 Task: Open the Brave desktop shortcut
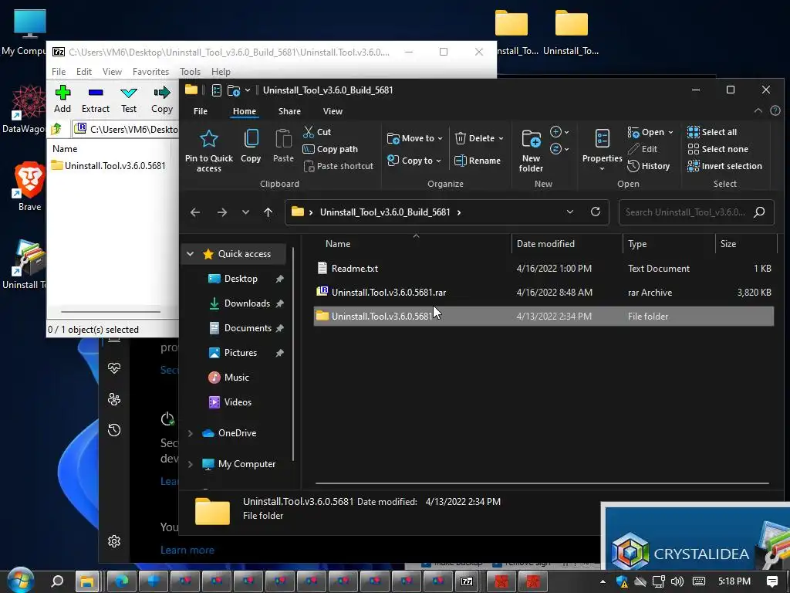coord(29,187)
